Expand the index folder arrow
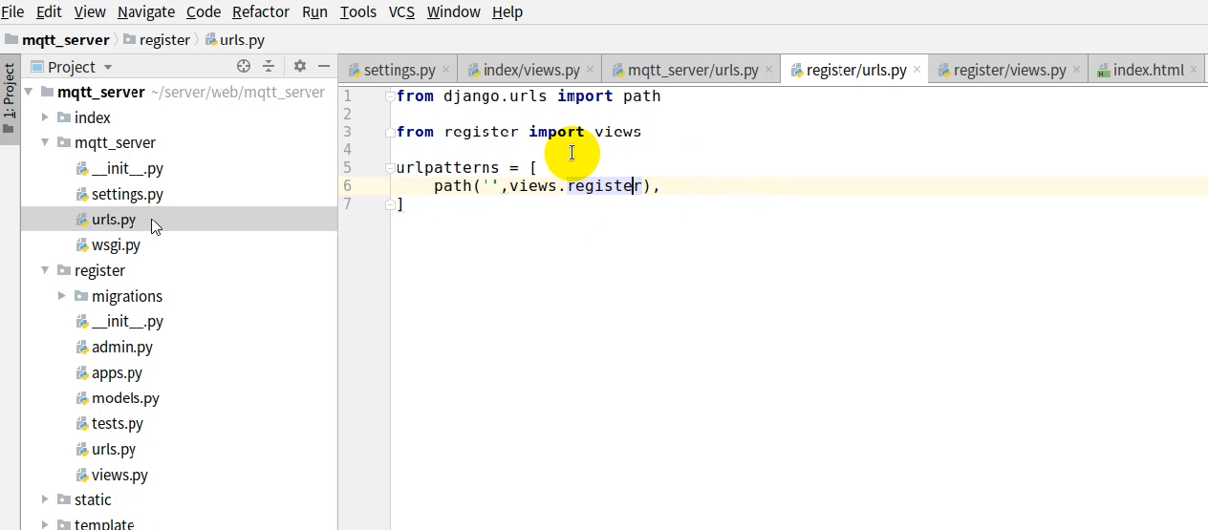 [x=45, y=117]
